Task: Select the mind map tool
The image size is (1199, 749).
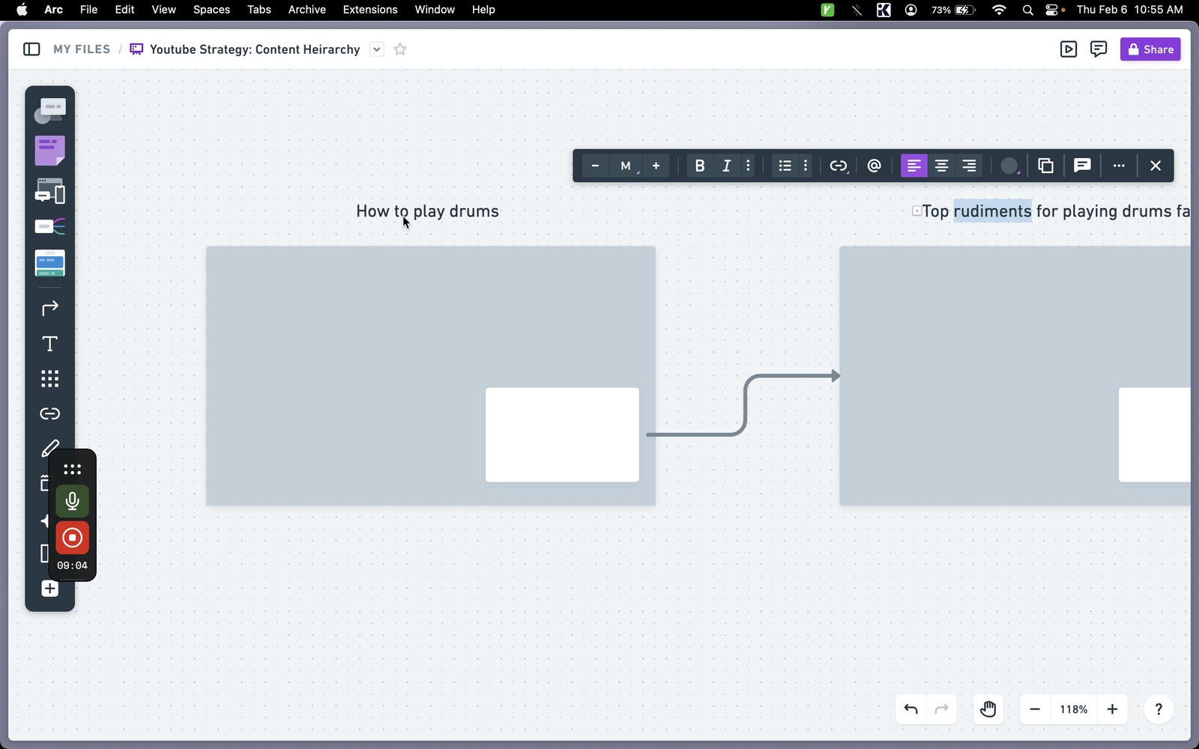Action: tap(50, 226)
